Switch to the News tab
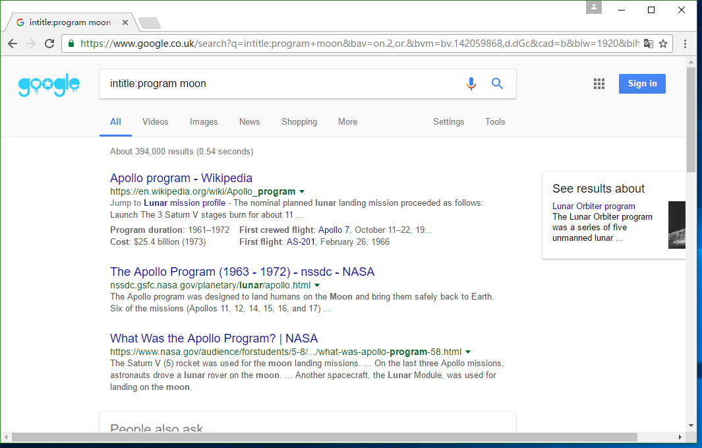The width and height of the screenshot is (702, 448). [x=249, y=122]
